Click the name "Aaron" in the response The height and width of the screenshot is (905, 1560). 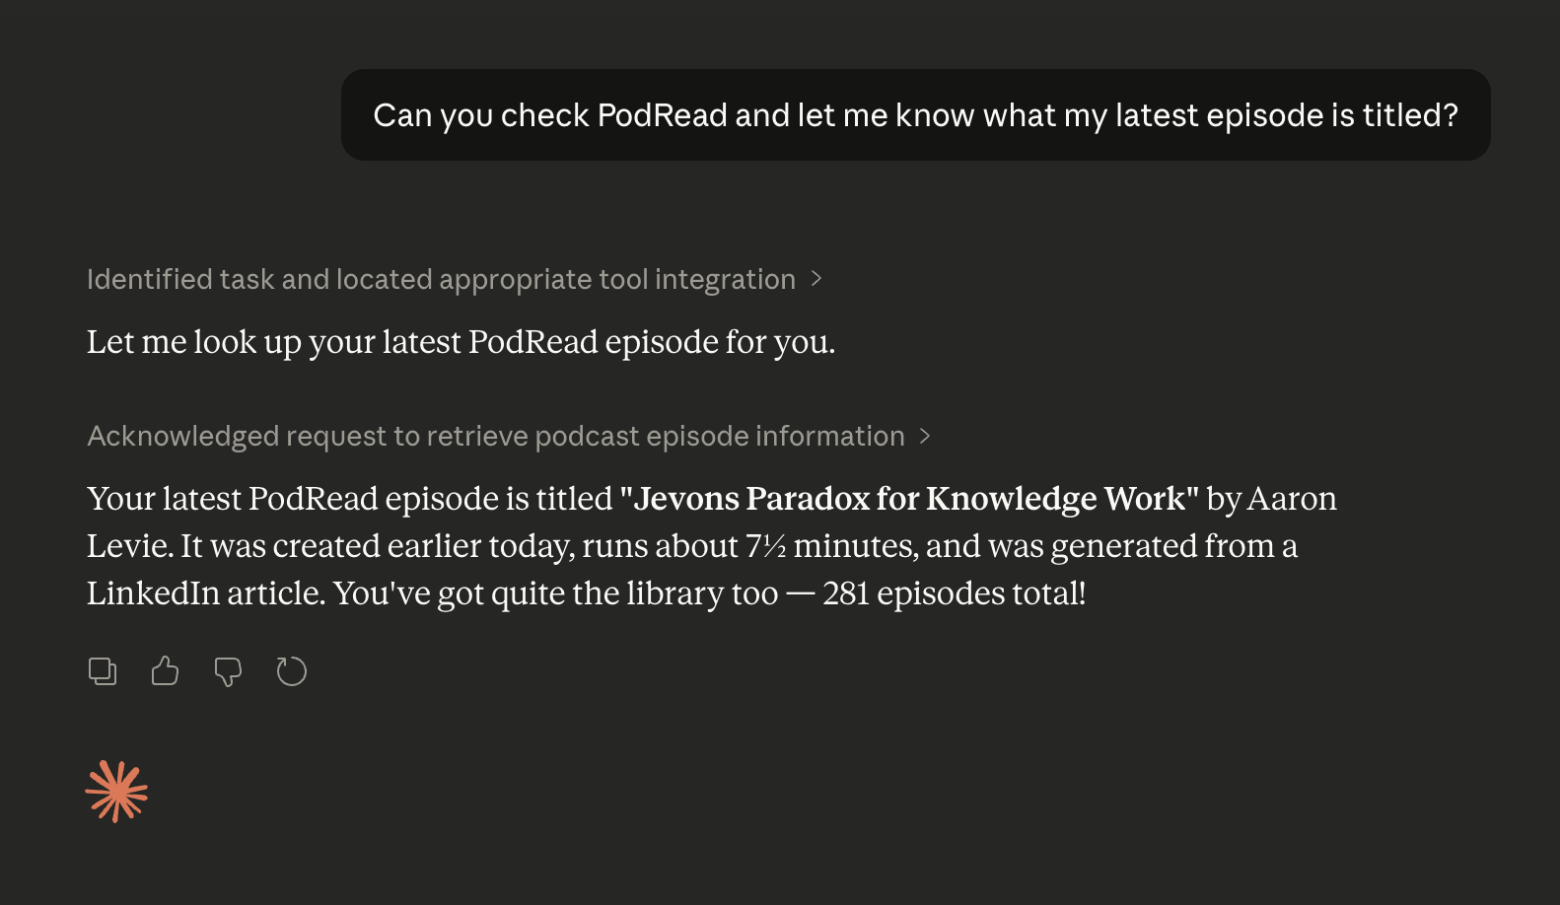point(1292,499)
